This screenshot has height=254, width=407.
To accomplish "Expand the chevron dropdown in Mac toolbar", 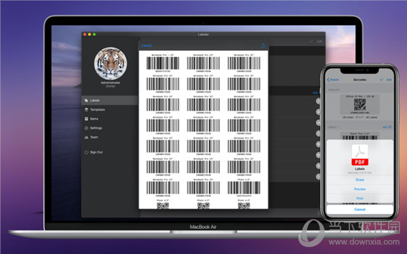I will (x=311, y=41).
